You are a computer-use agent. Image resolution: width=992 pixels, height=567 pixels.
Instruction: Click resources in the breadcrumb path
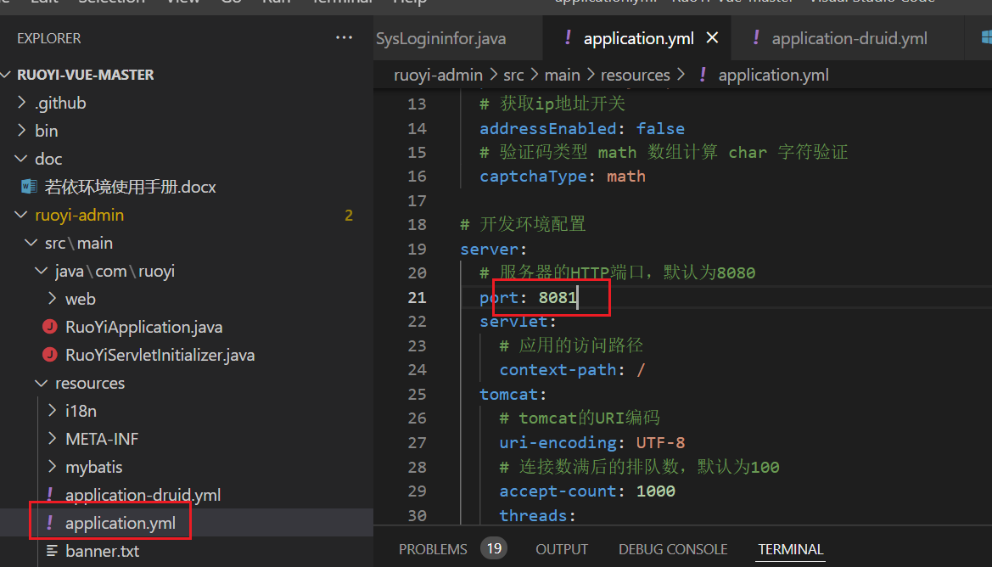pos(636,75)
